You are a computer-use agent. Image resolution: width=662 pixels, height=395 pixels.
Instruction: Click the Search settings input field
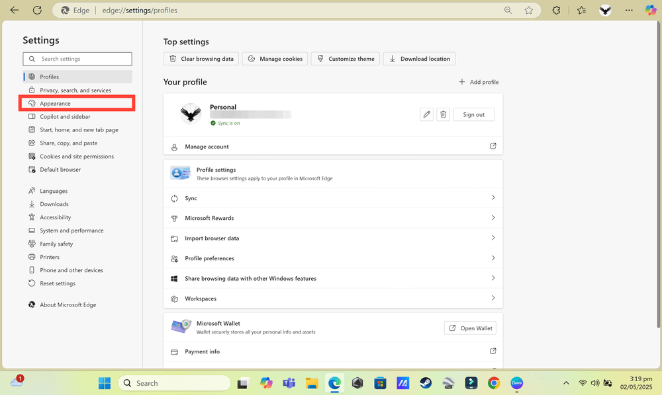click(x=77, y=59)
